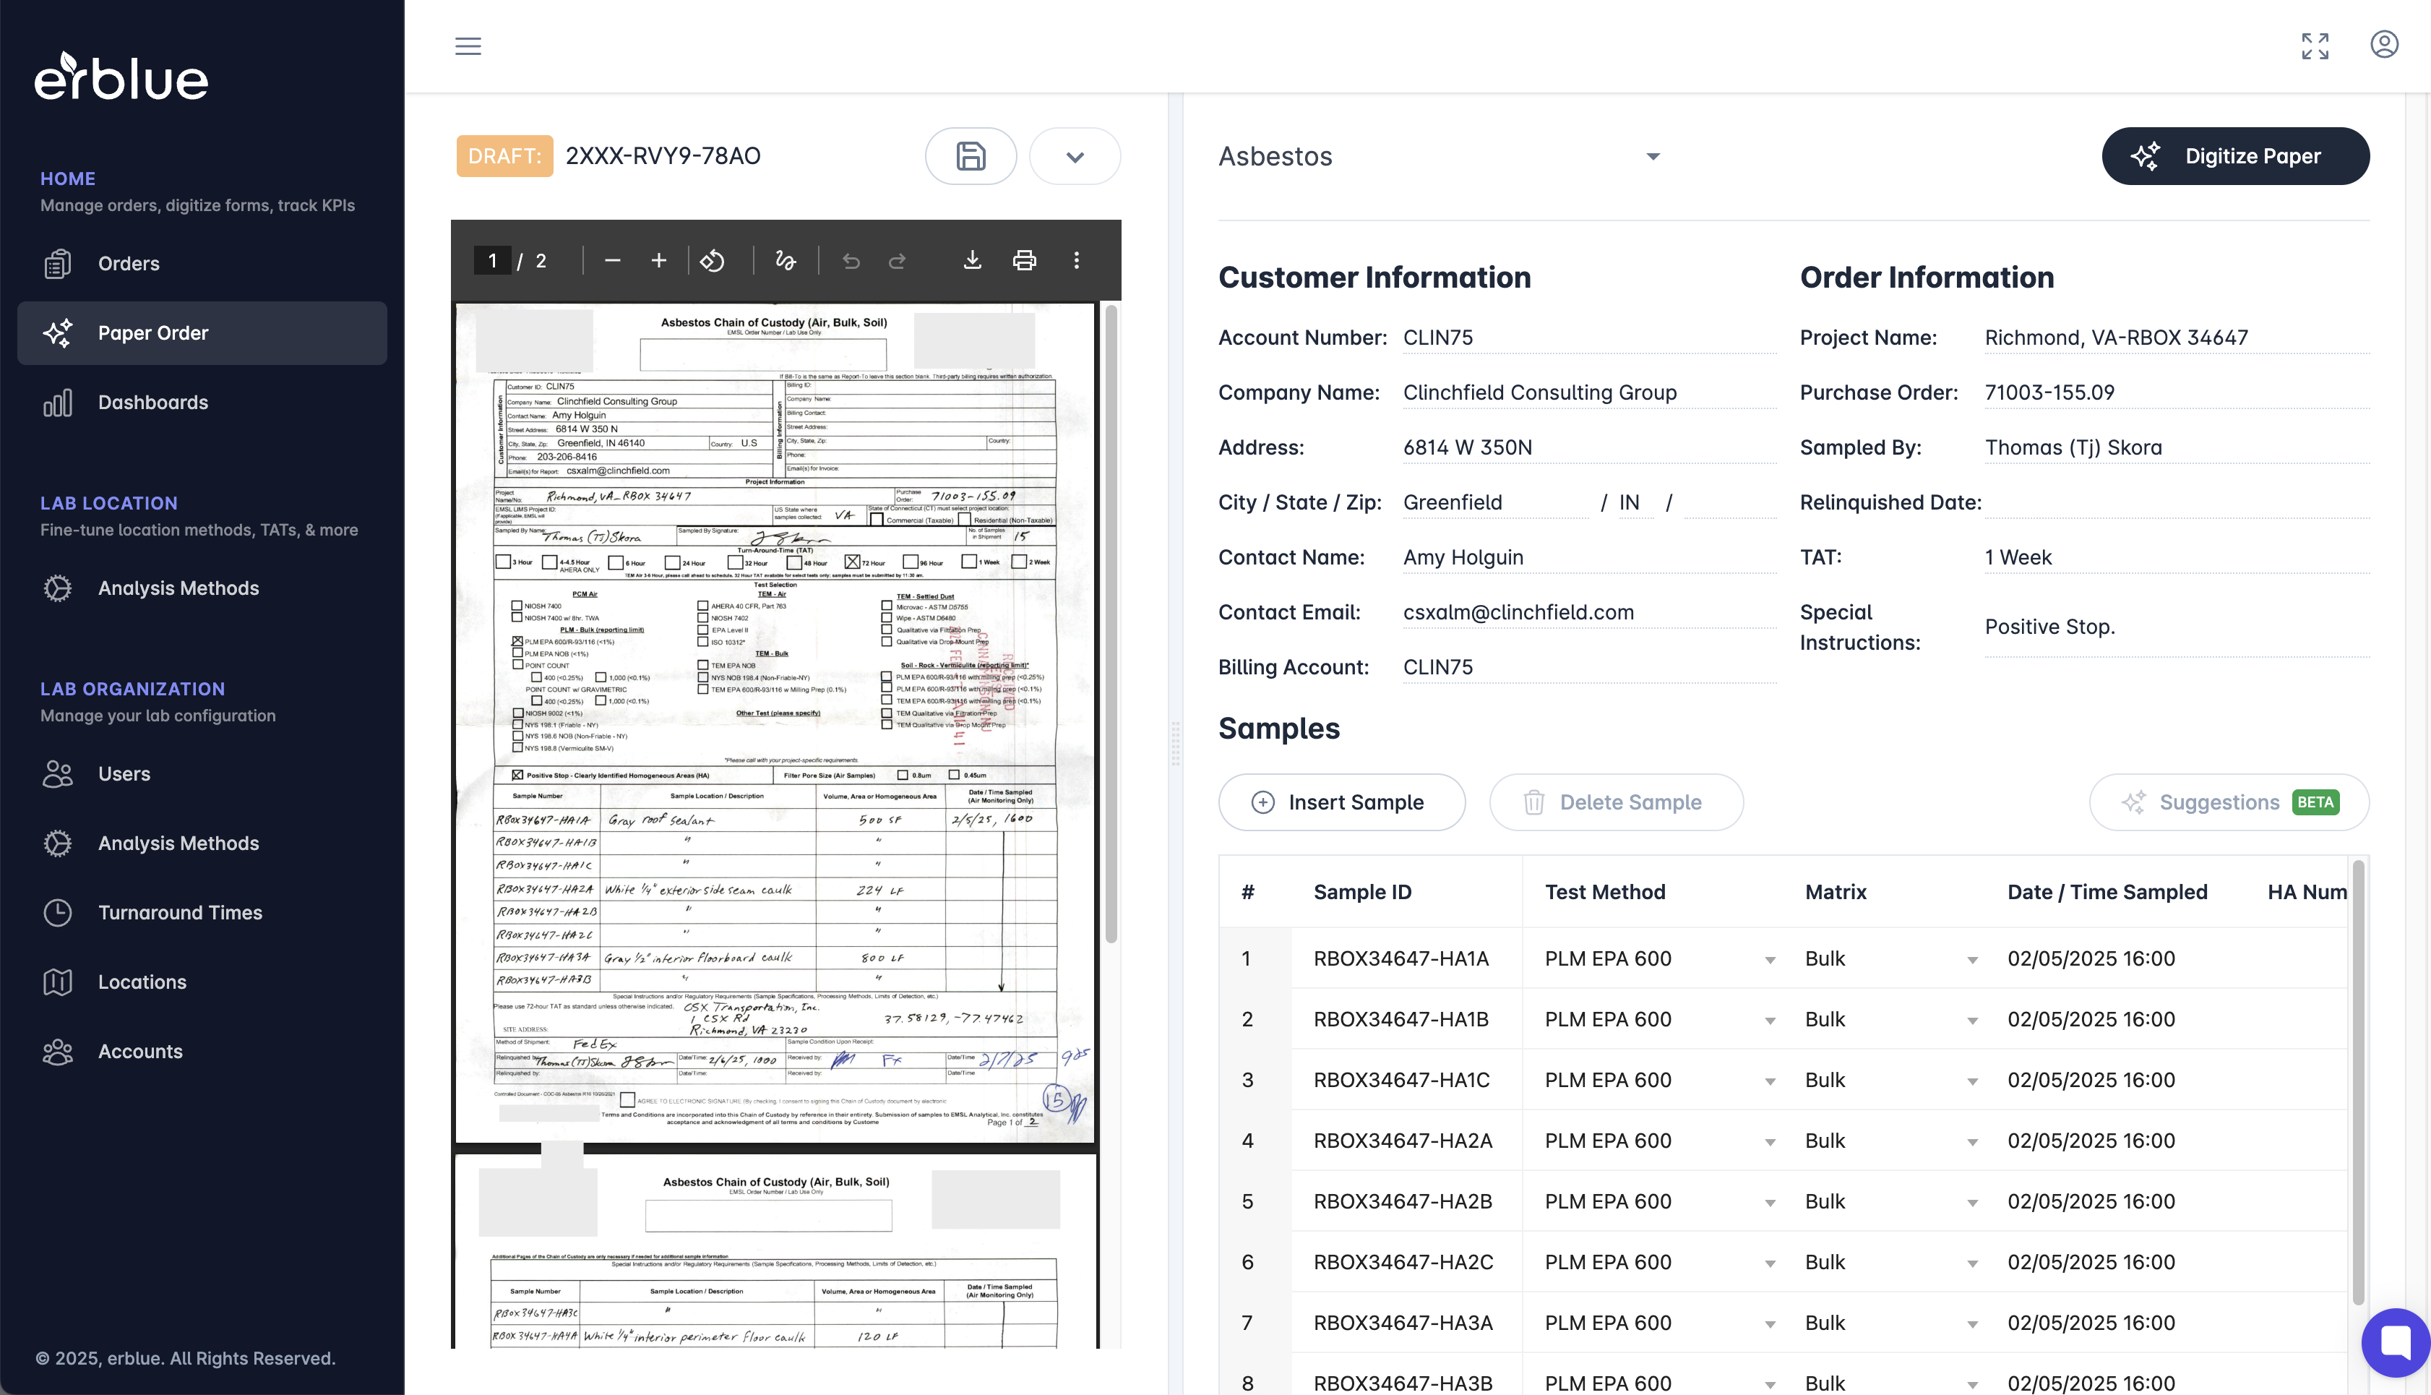Toggle the hamburger sidebar menu
Viewport: 2431px width, 1395px height.
(x=468, y=46)
